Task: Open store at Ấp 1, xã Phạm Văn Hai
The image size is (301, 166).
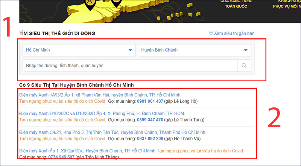Action: pos(100,95)
